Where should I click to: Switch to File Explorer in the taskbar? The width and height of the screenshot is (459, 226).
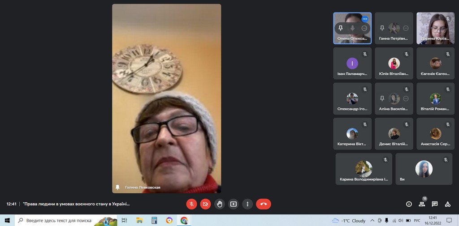[139, 220]
